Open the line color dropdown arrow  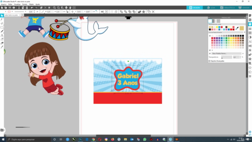click(12, 12)
